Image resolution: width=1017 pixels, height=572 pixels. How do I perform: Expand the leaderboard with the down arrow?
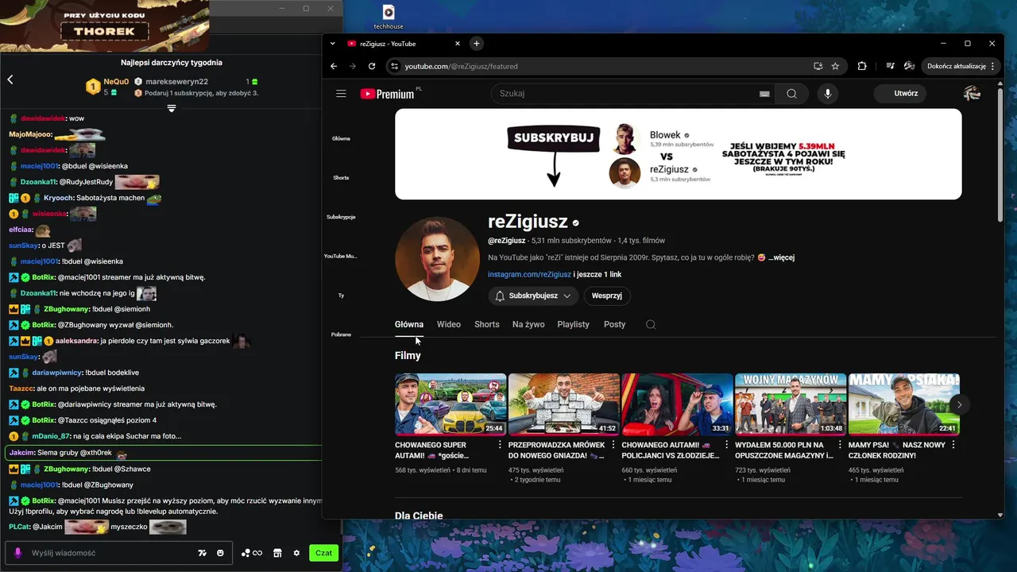(171, 109)
